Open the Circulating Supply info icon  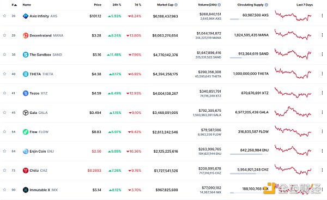point(267,5)
